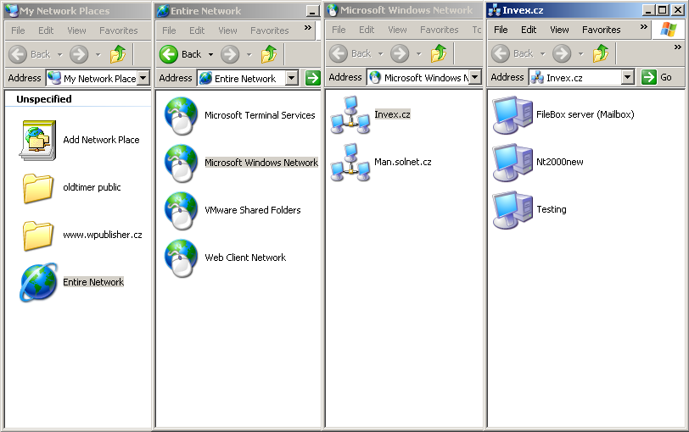Select the Man.solnet.cz domain icon

[350, 163]
